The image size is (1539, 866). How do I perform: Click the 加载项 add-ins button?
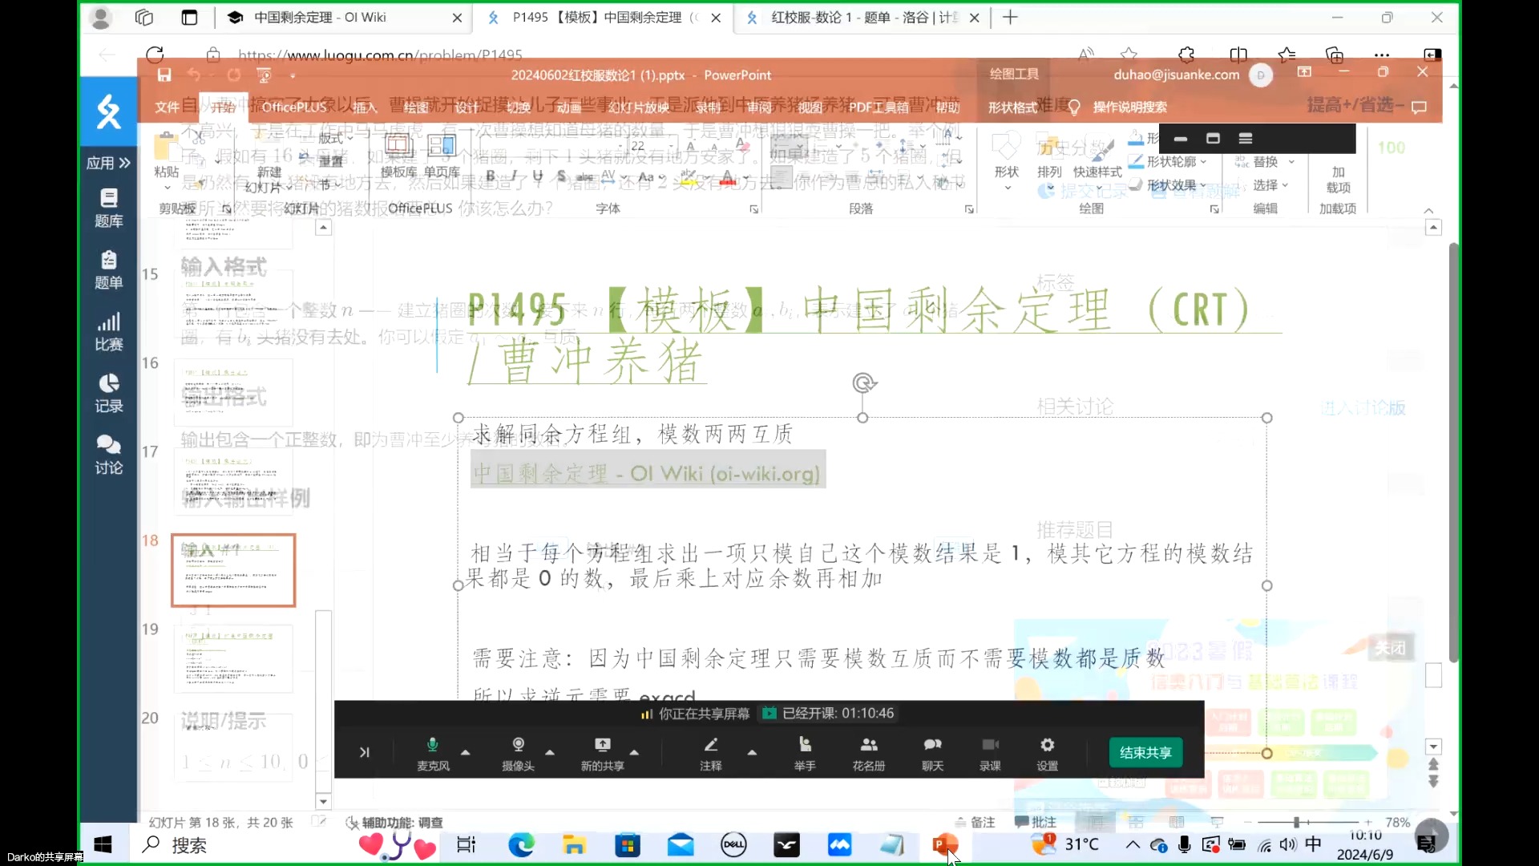tap(1338, 180)
